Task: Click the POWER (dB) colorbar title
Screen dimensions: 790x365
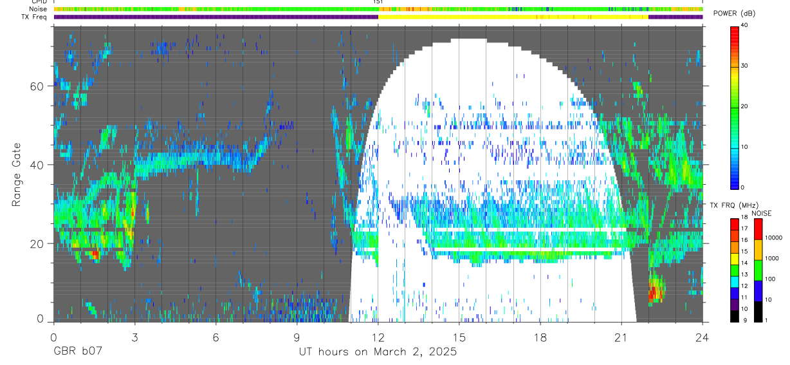Action: [735, 14]
